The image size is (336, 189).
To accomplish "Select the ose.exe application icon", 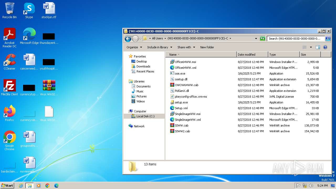I will pyautogui.click(x=172, y=73).
